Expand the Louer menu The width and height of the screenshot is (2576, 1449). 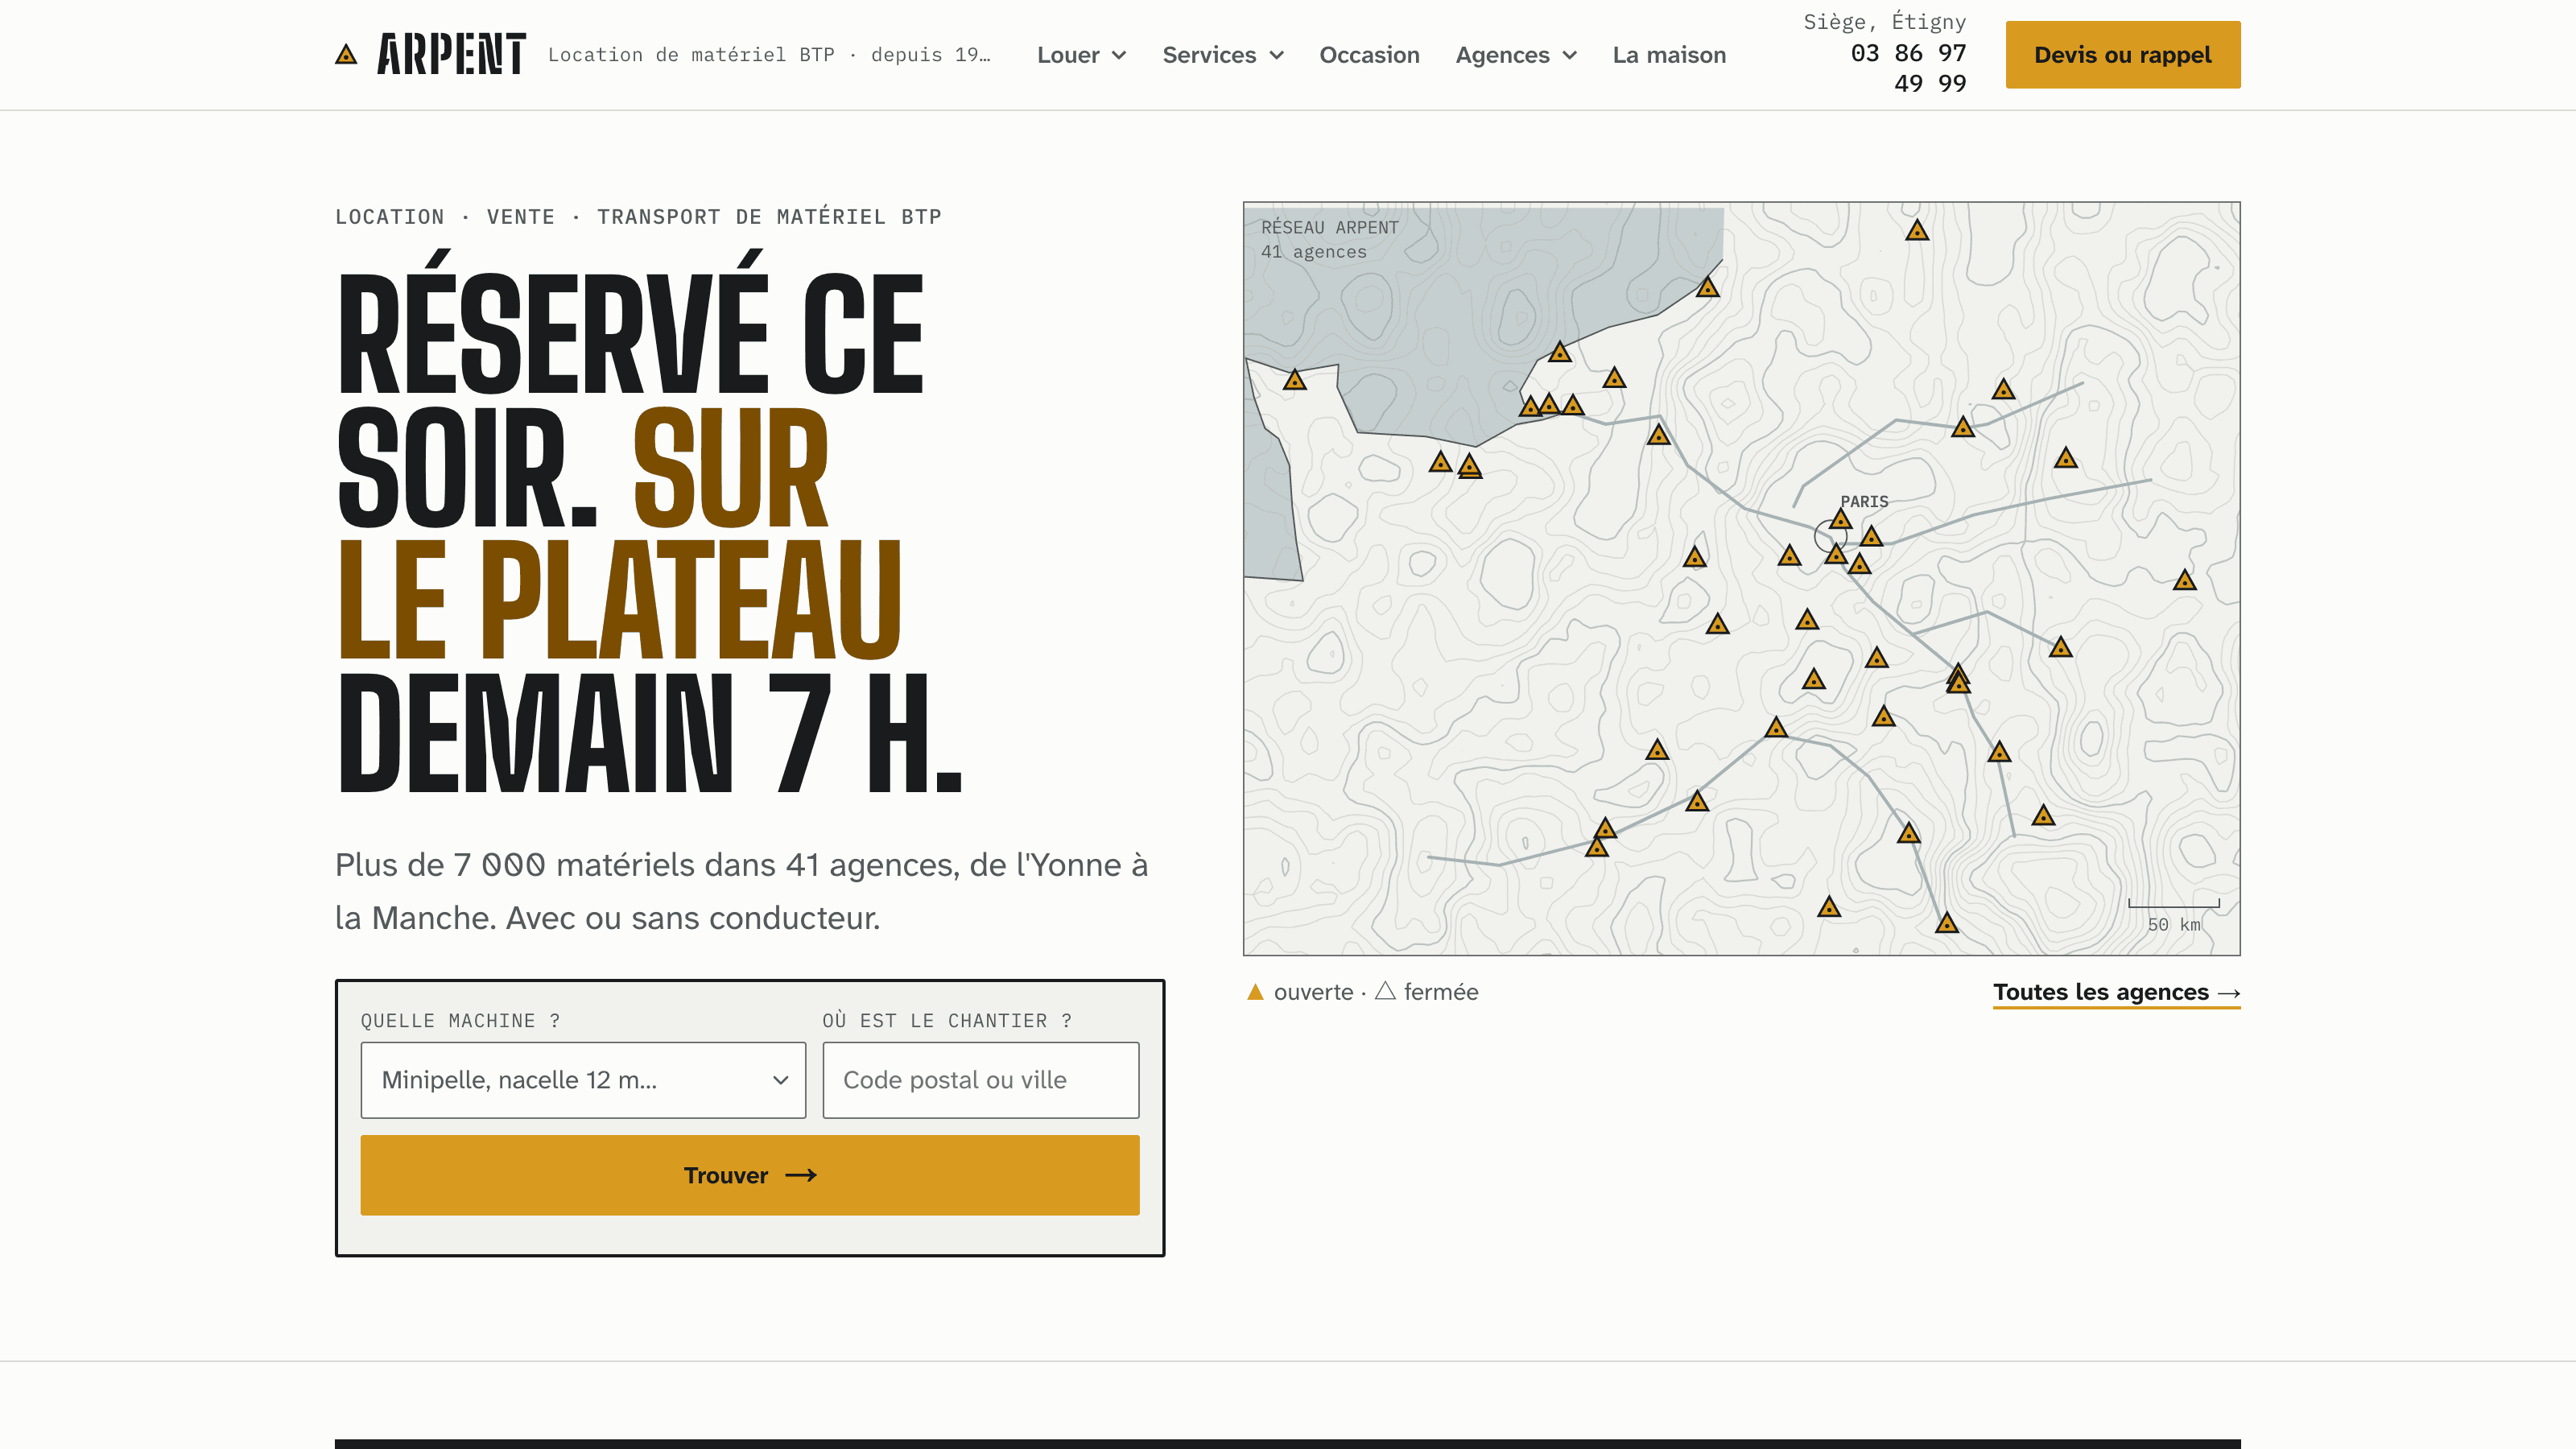(x=1081, y=55)
